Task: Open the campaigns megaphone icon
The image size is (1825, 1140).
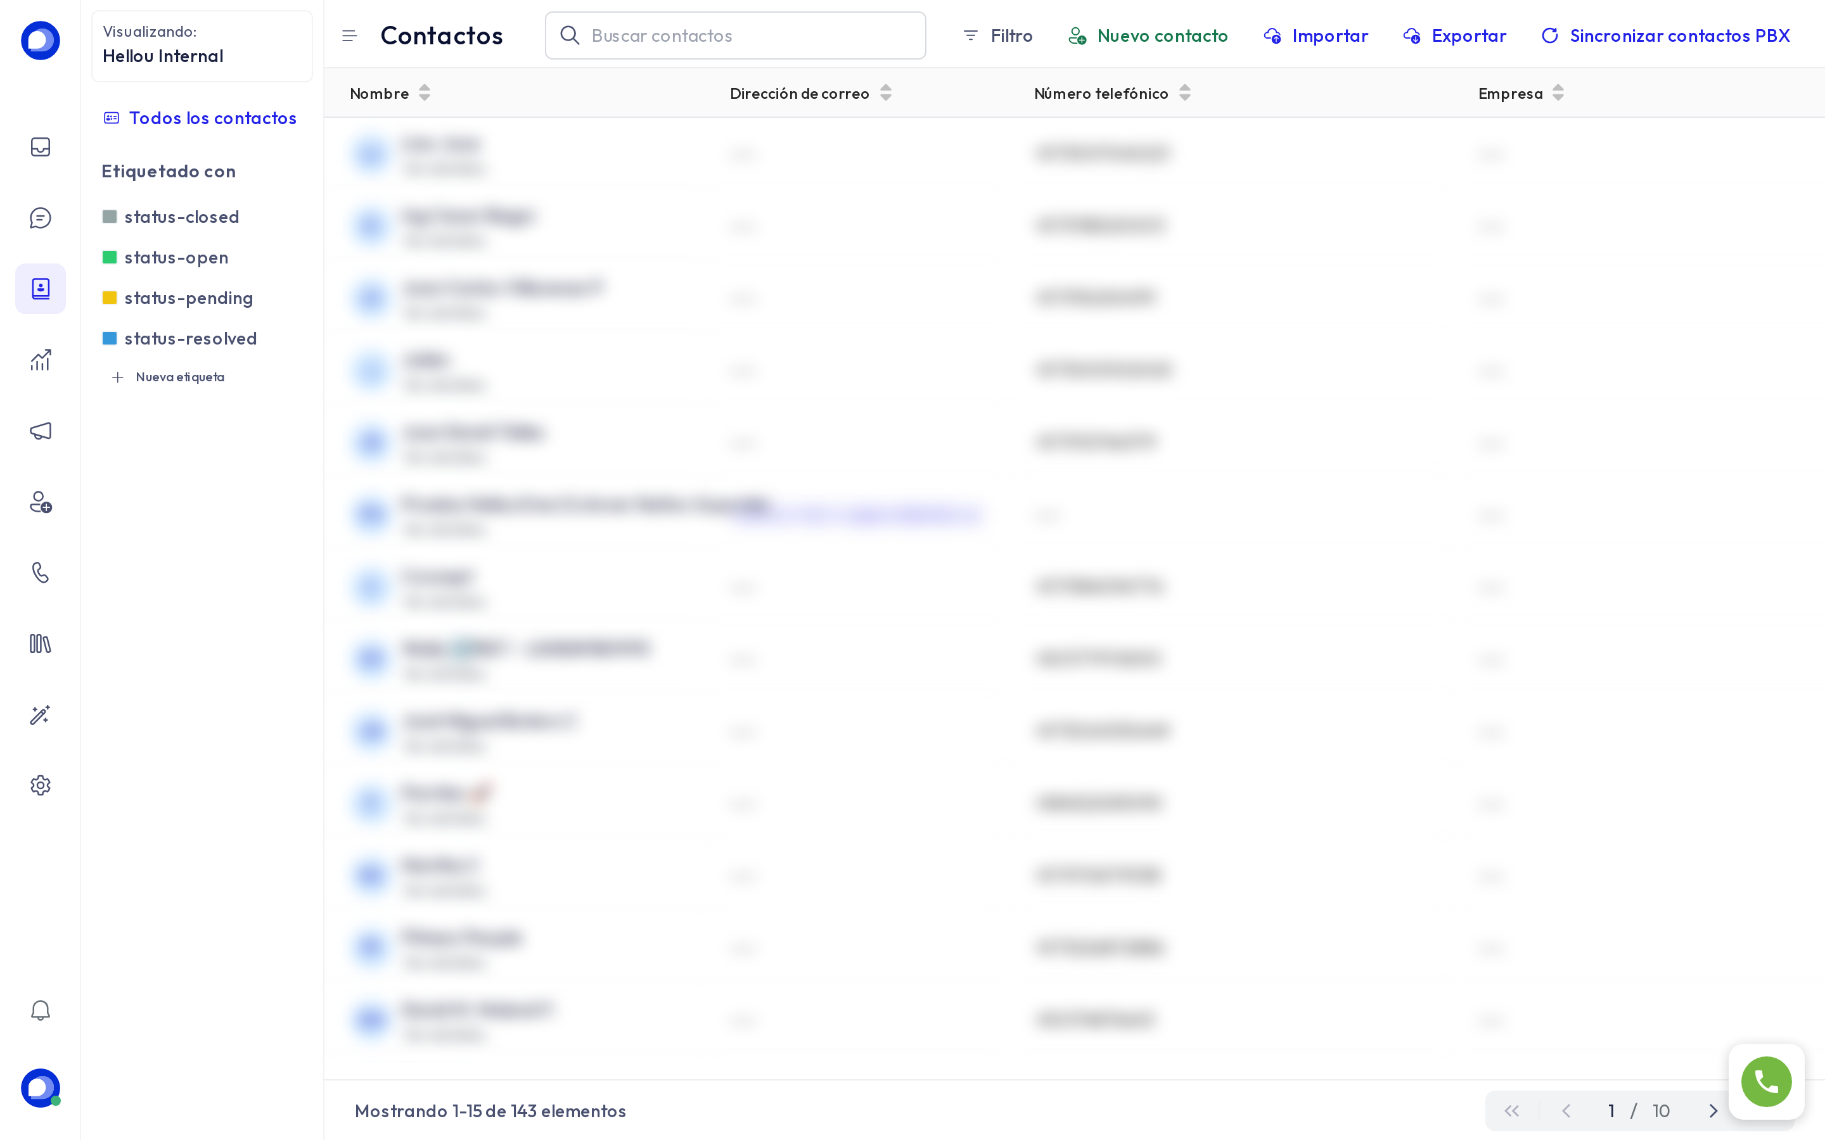Action: (40, 431)
